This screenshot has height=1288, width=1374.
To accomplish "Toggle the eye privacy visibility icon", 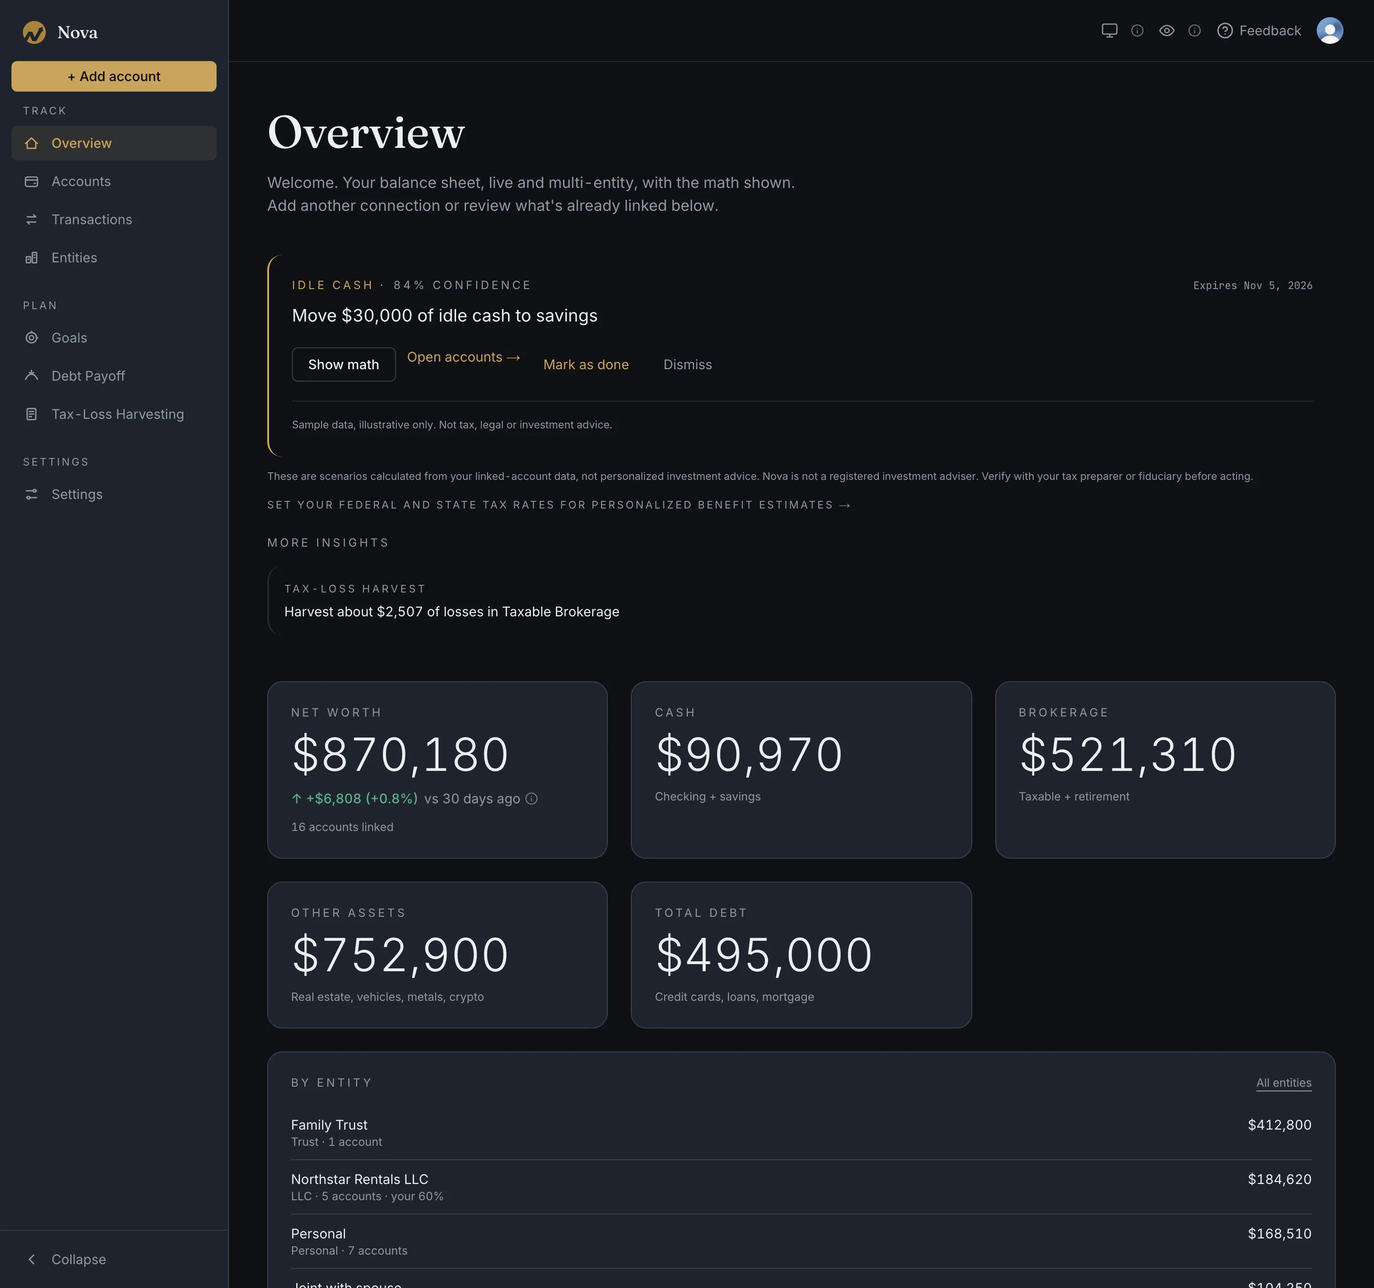I will point(1166,31).
